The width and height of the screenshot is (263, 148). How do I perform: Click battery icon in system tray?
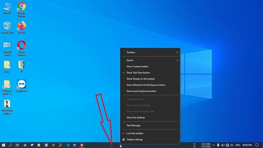(x=223, y=145)
